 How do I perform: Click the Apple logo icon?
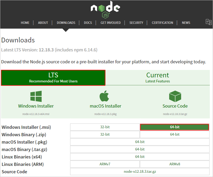(x=104, y=96)
